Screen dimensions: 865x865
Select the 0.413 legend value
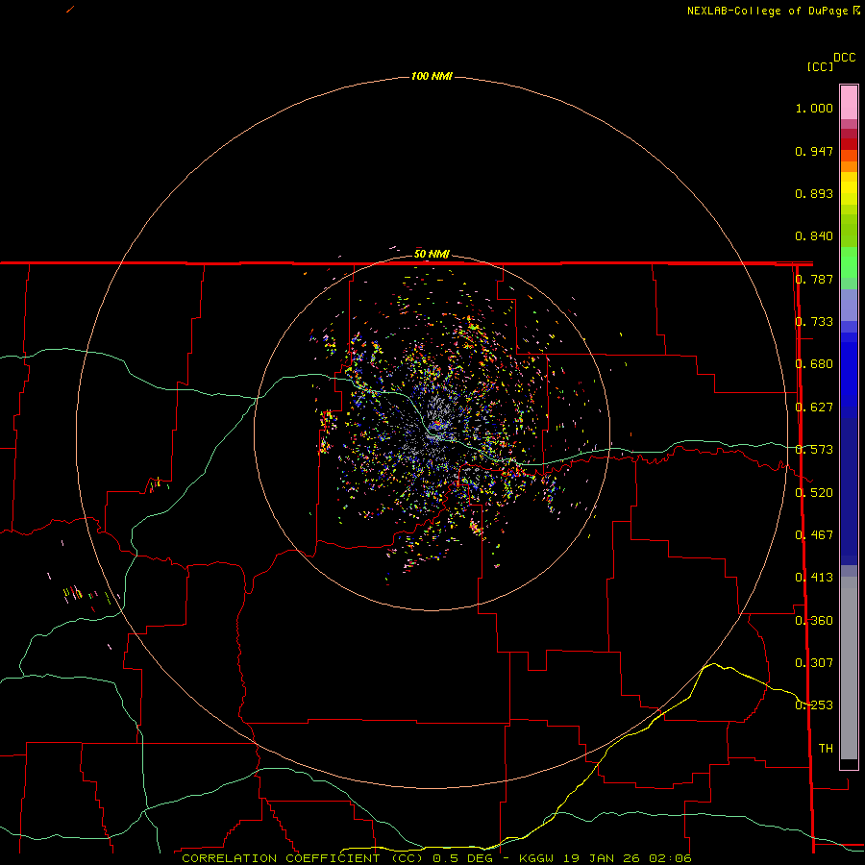pos(814,578)
